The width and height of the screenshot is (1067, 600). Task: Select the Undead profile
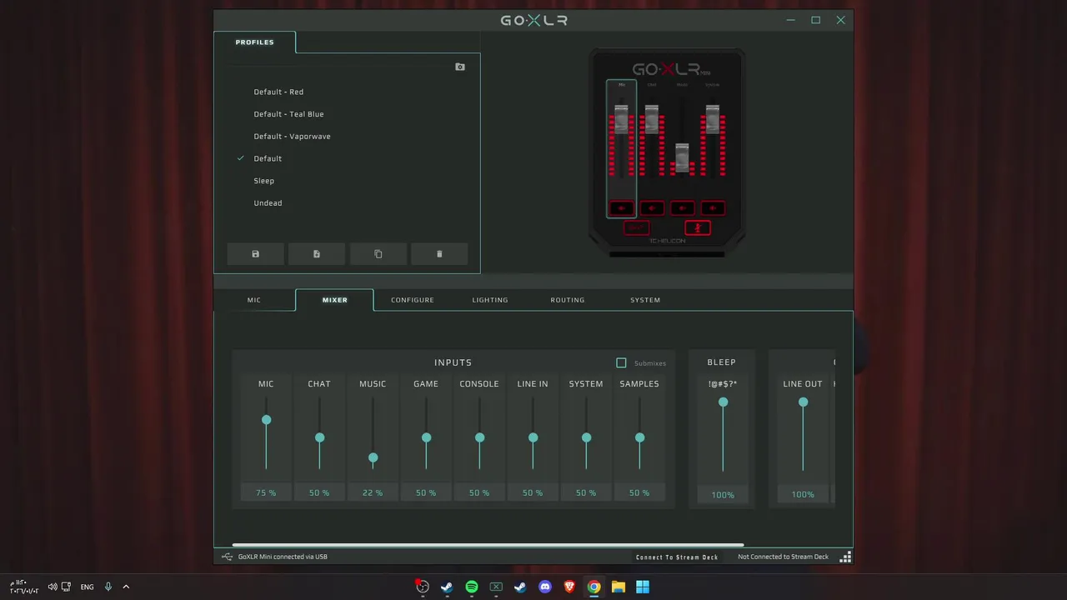click(268, 203)
